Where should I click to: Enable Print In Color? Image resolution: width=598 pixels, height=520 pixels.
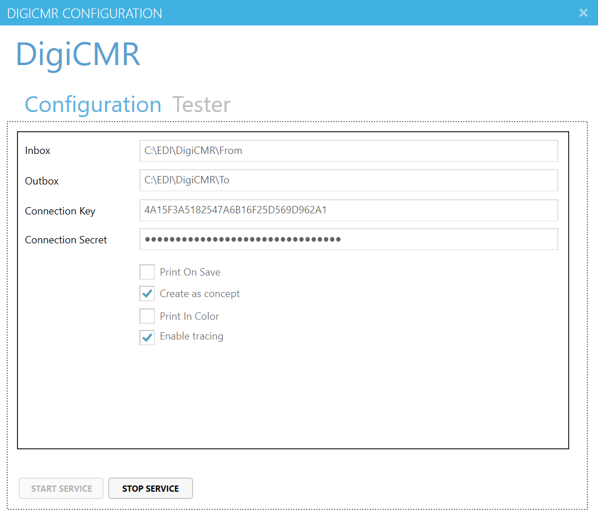[x=147, y=316]
